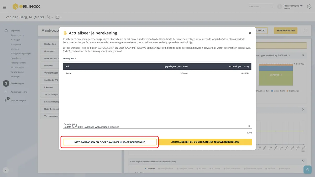The height and width of the screenshot is (177, 315).
Task: Open Vermogen in the sidebar
Action: point(15,77)
